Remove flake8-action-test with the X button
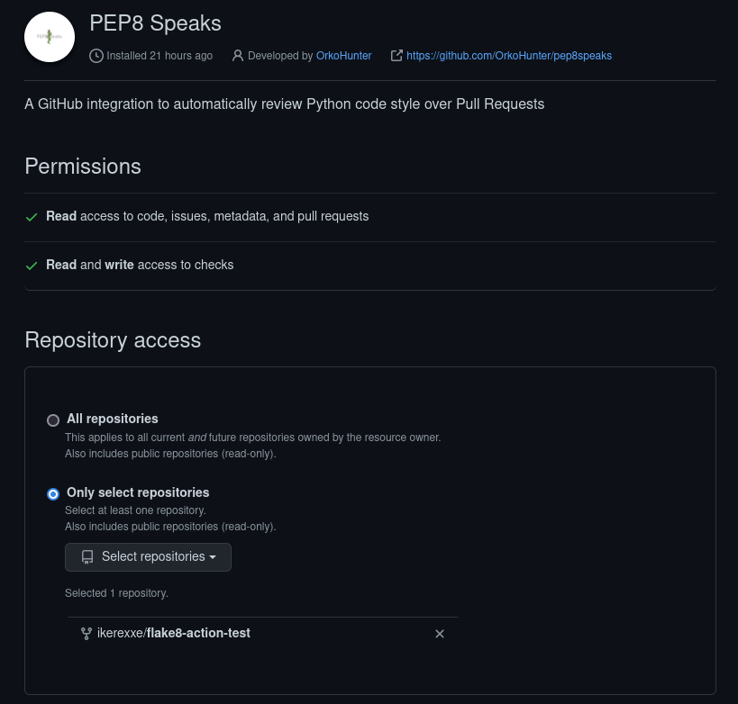Screen dimensions: 738x704 click(440, 633)
